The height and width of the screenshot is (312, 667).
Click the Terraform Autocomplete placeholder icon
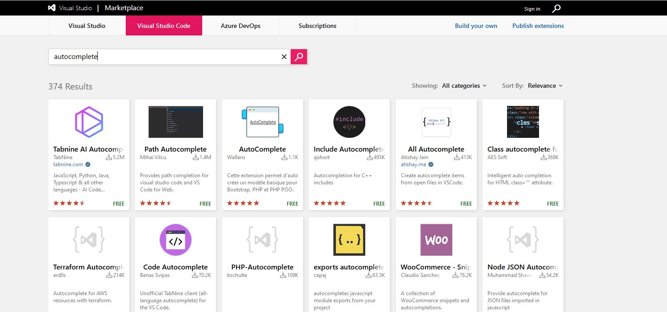pyautogui.click(x=89, y=240)
